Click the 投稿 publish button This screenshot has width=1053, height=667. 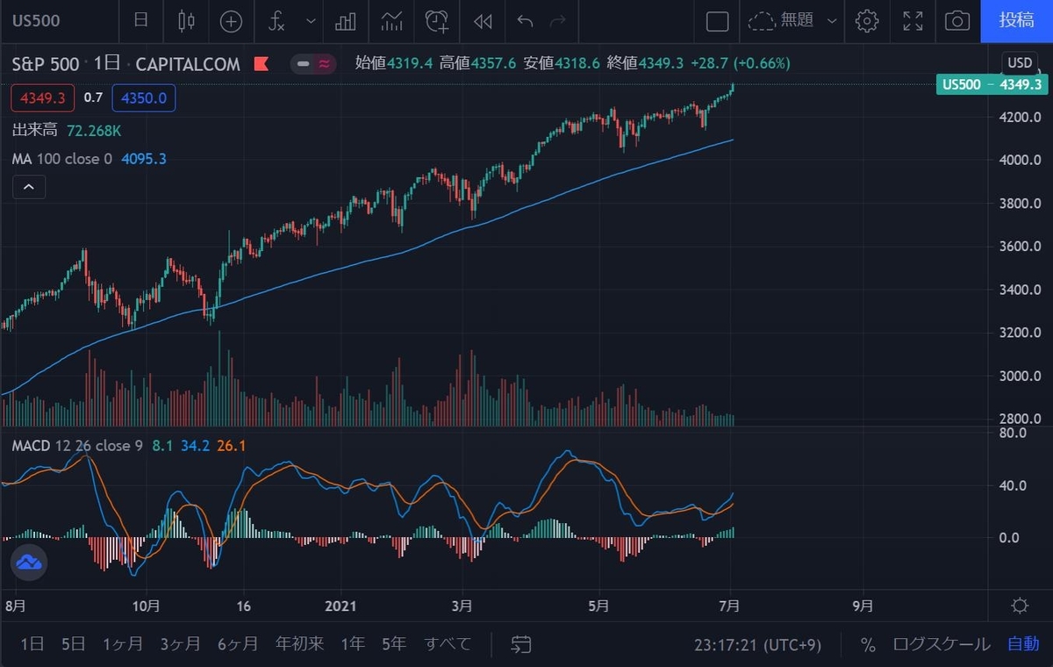click(x=1016, y=20)
